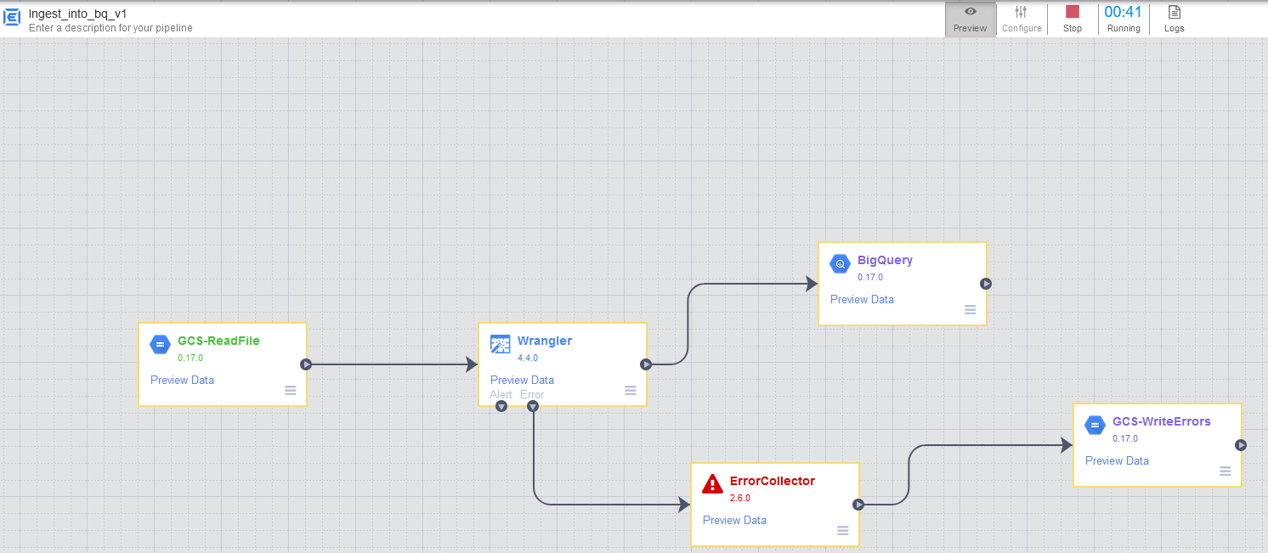The height and width of the screenshot is (553, 1268).
Task: Click the Wrangler node icon
Action: click(x=500, y=344)
